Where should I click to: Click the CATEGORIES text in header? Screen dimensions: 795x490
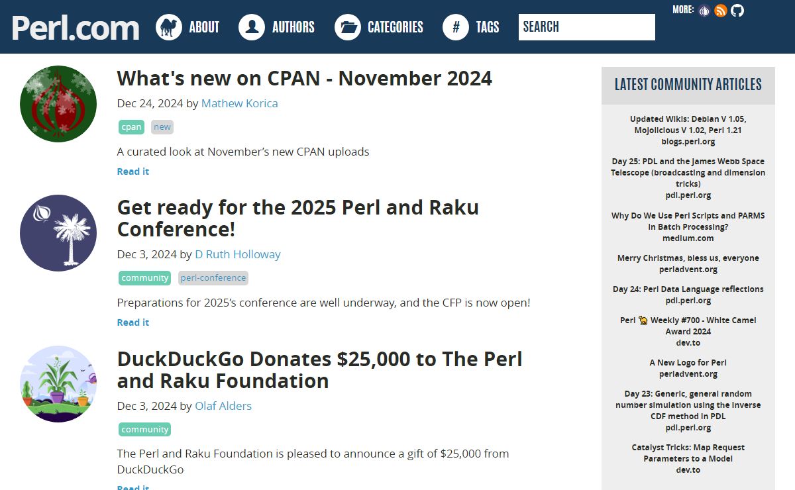coord(396,27)
